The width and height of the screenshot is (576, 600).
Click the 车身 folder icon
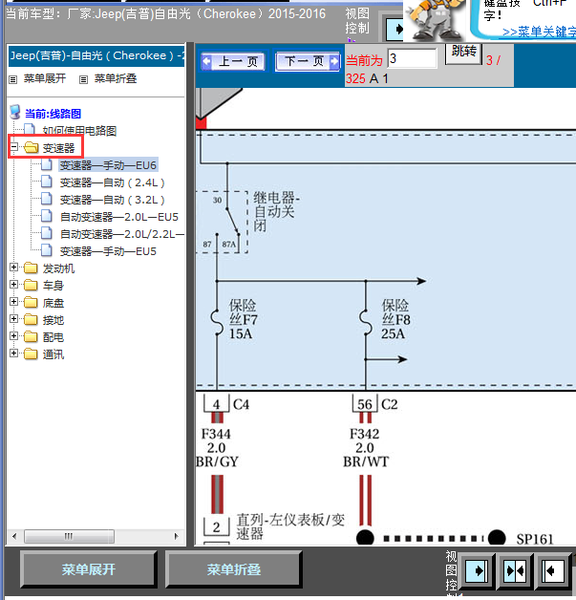(31, 285)
